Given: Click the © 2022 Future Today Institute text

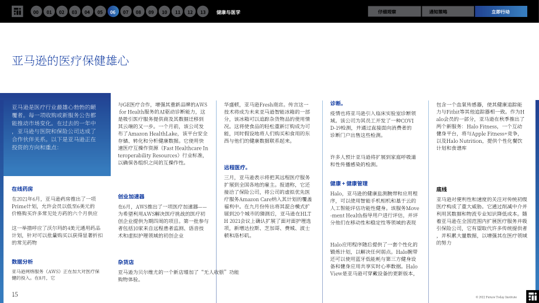Looking at the screenshot, I should pos(496,297).
